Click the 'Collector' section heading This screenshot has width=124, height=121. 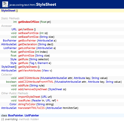pyautogui.click(x=7, y=75)
